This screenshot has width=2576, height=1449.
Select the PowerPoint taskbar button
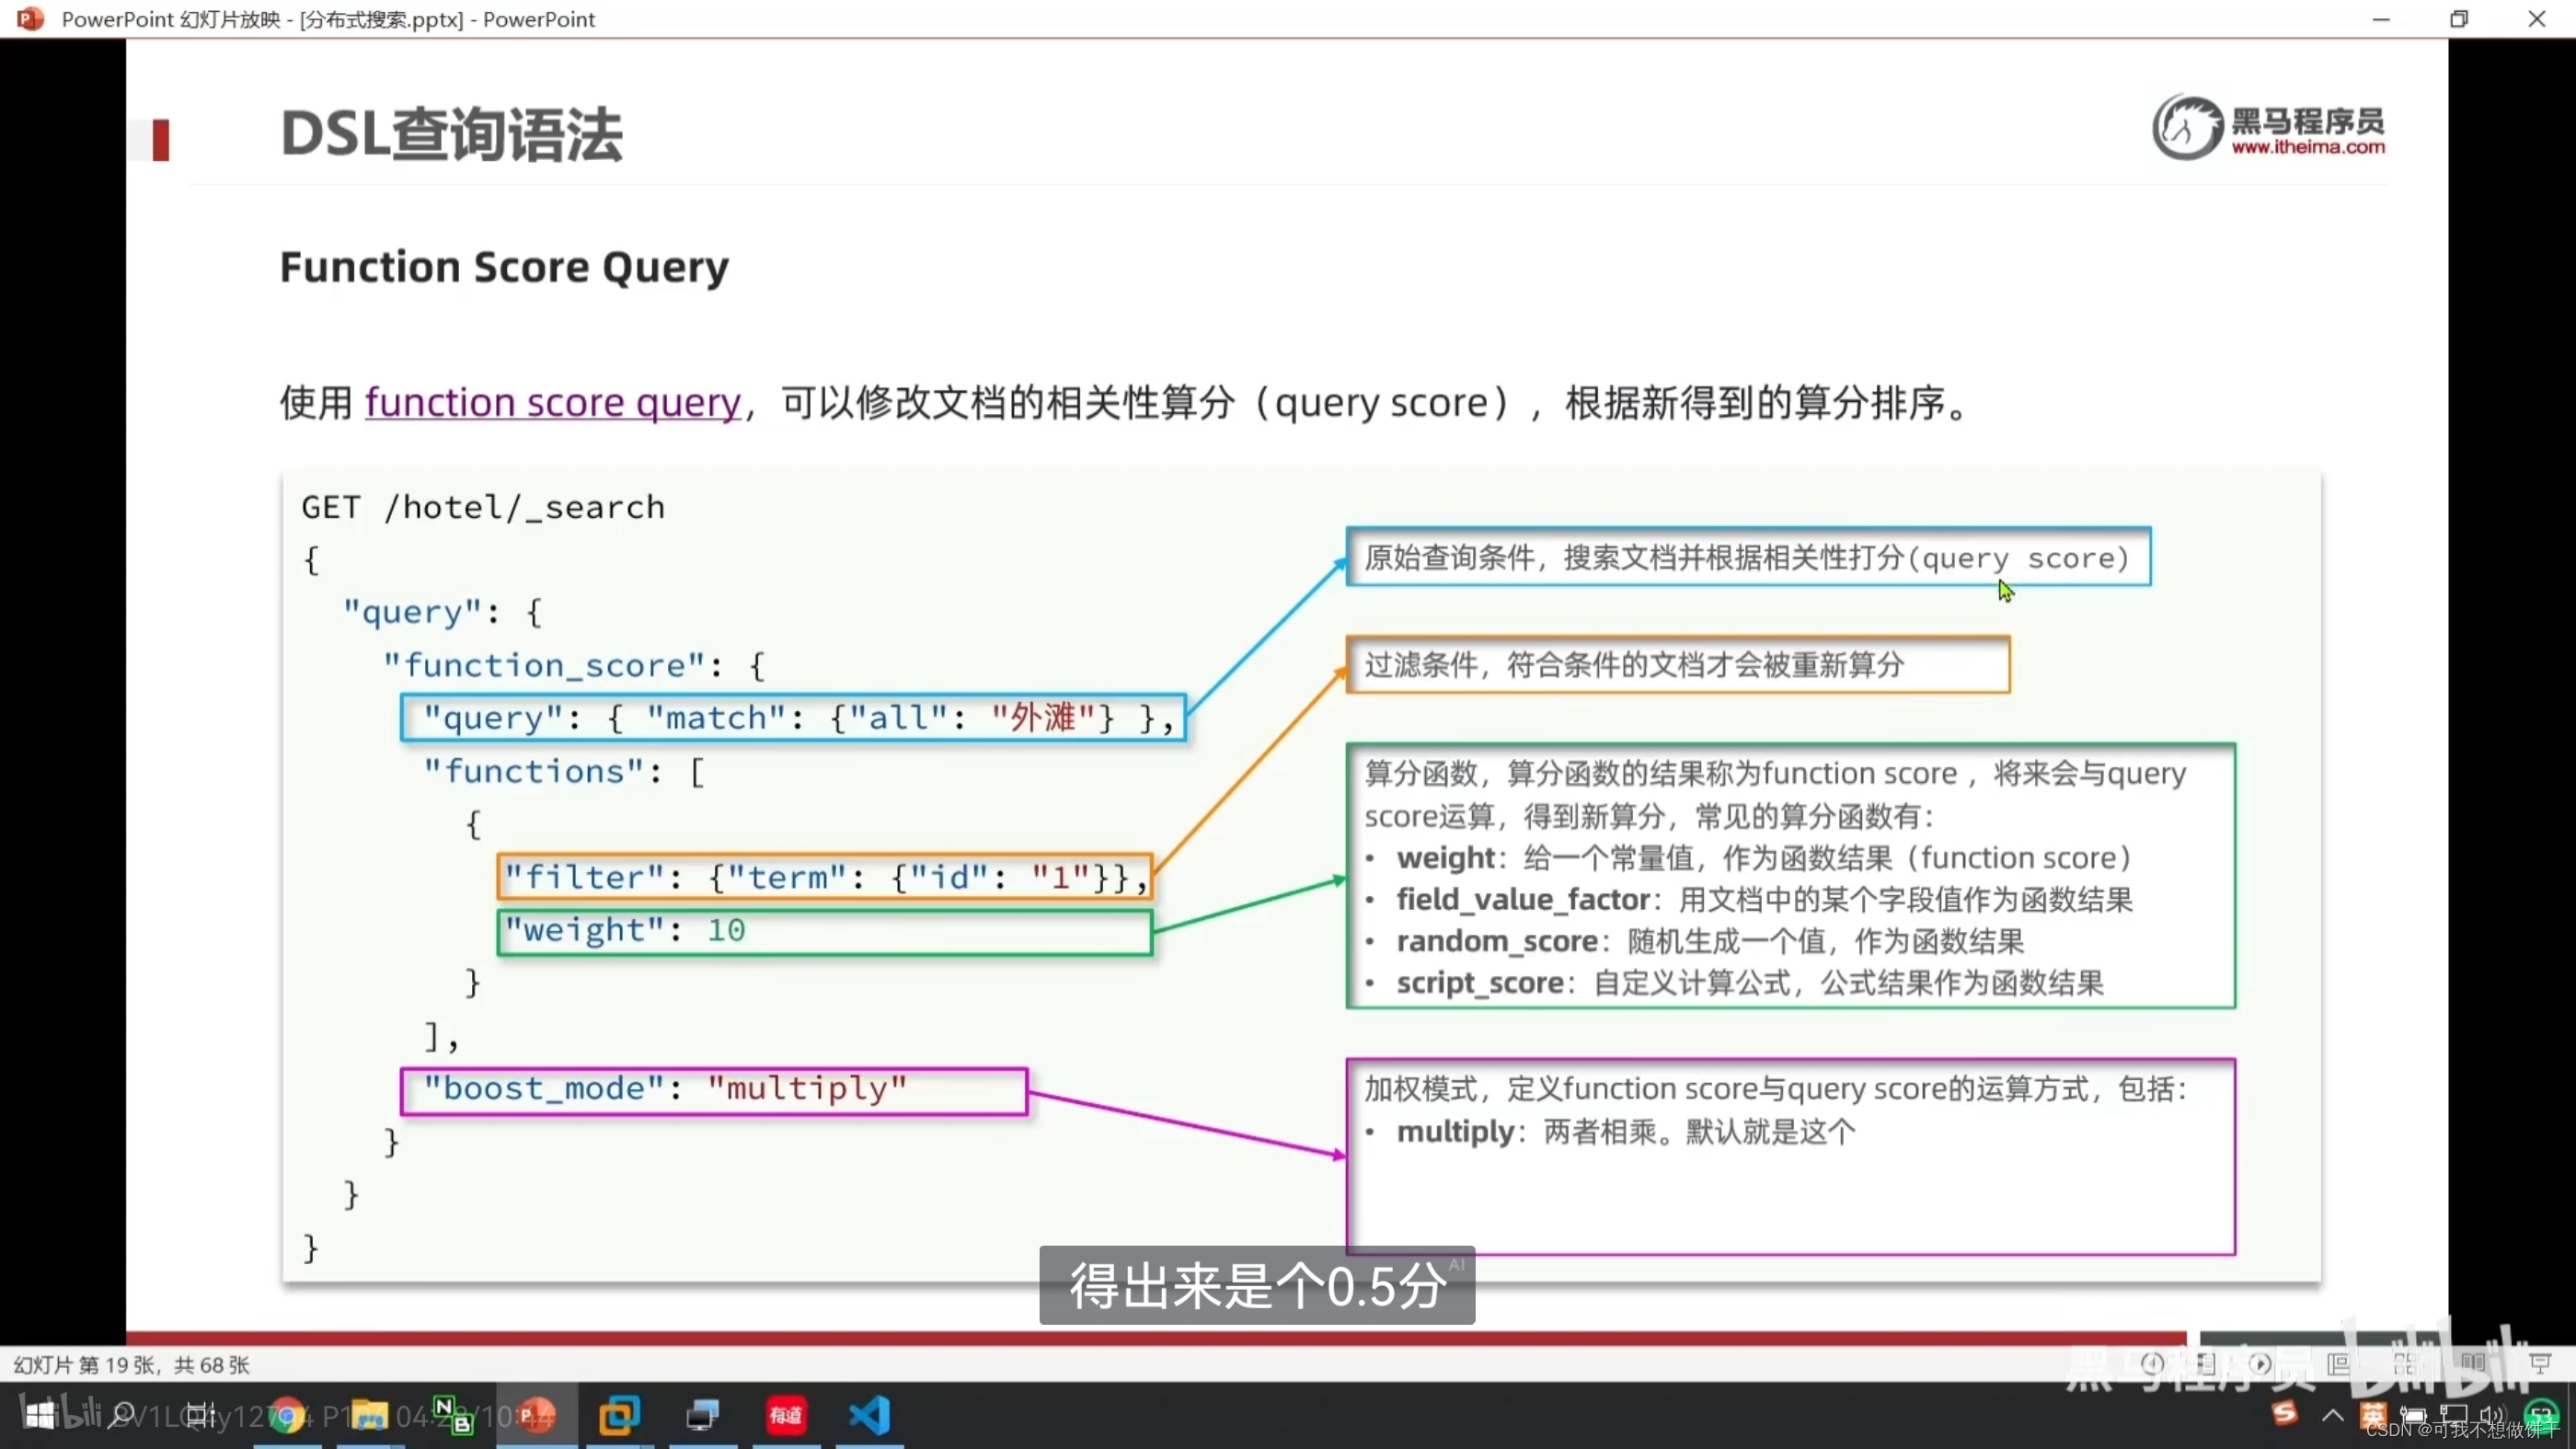tap(536, 1415)
